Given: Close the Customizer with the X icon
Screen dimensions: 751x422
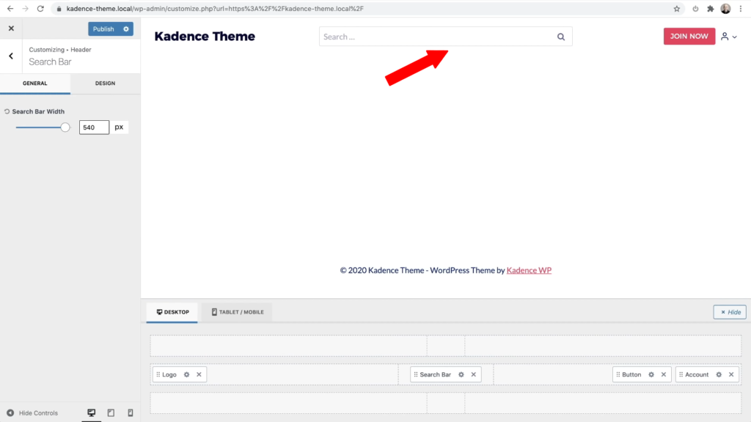Looking at the screenshot, I should pos(11,29).
